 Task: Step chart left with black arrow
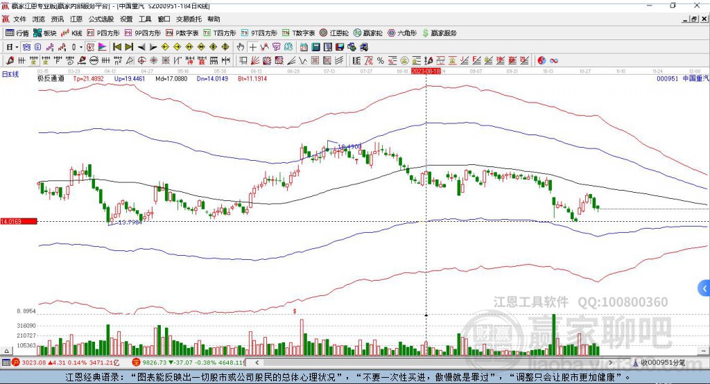tap(141, 47)
